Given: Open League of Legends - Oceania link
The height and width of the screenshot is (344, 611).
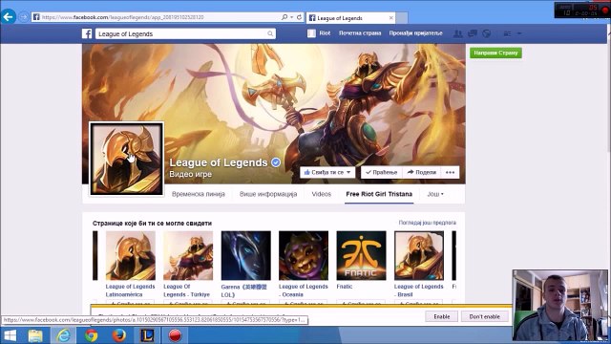Looking at the screenshot, I should (x=304, y=290).
